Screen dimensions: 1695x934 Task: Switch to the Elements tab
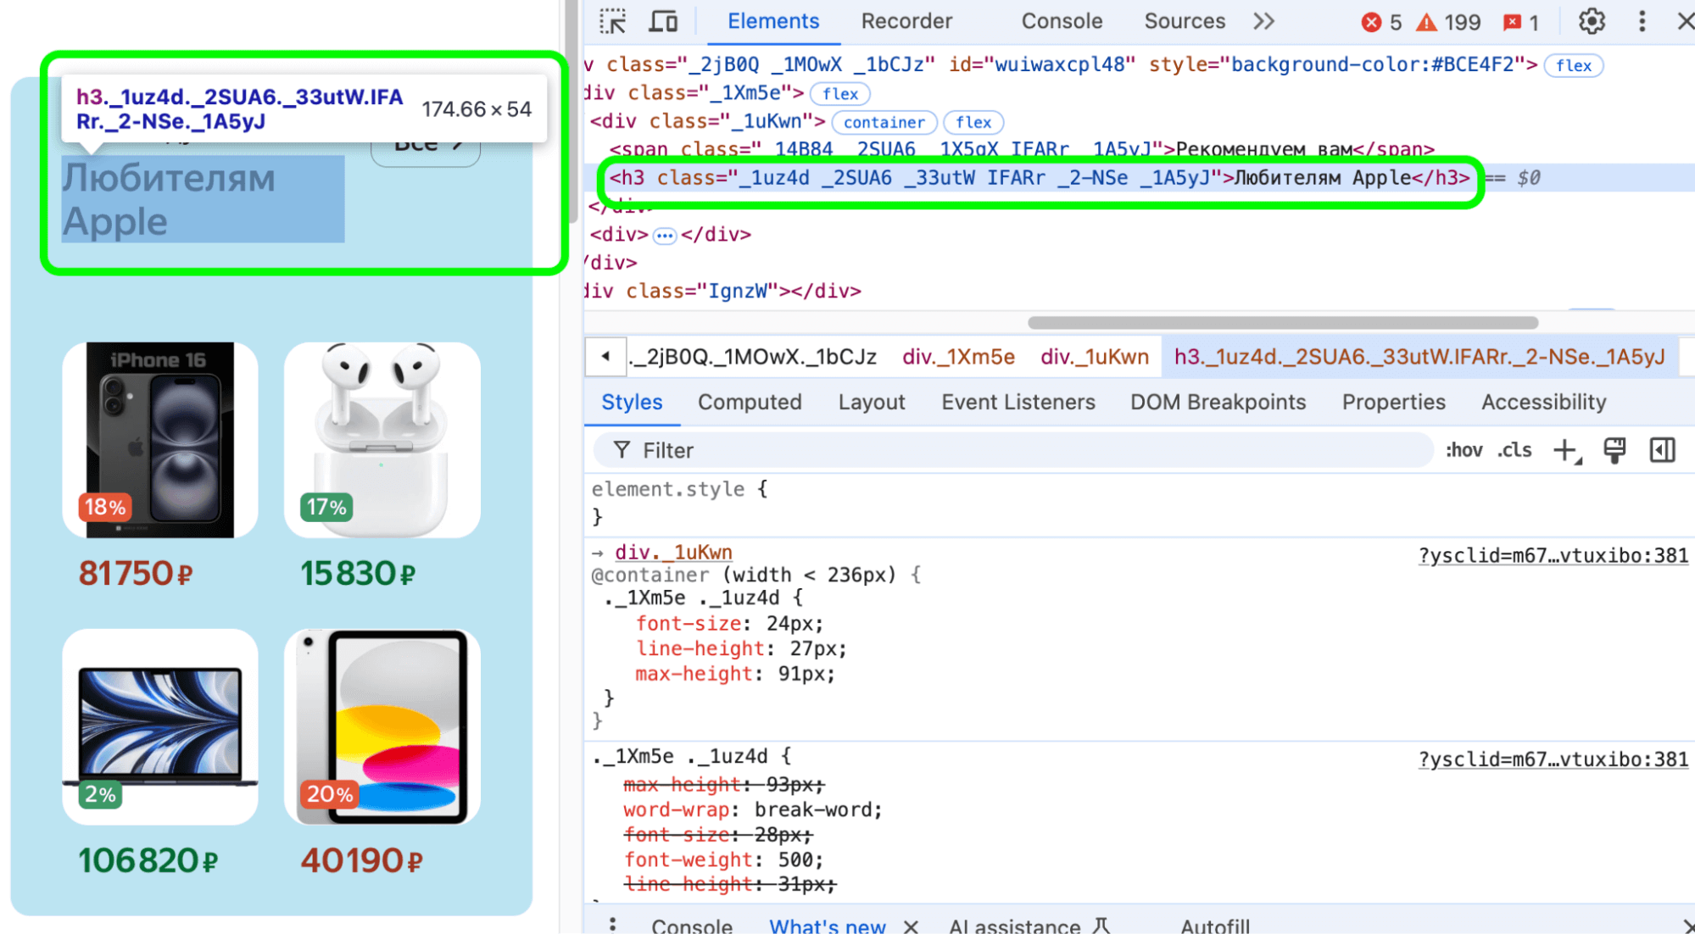click(773, 21)
